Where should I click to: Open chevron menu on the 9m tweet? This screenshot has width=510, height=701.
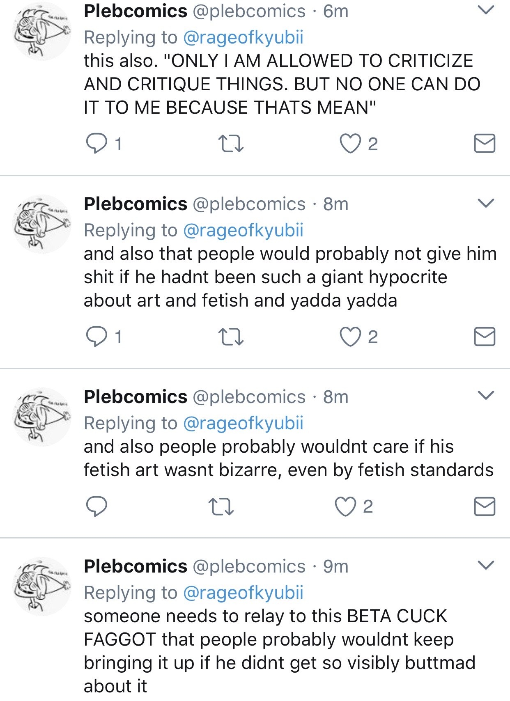(486, 565)
